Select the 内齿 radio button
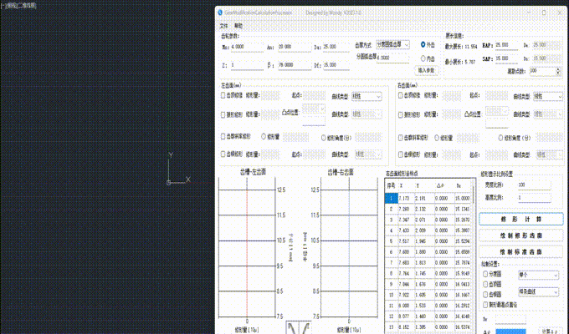569x334 pixels. (x=423, y=58)
